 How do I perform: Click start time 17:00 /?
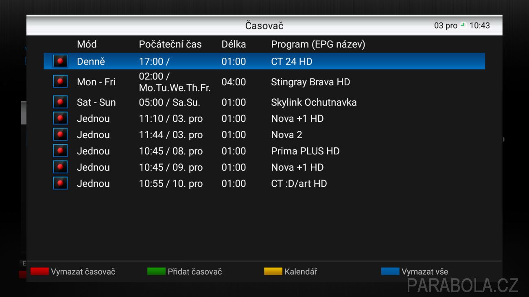154,62
